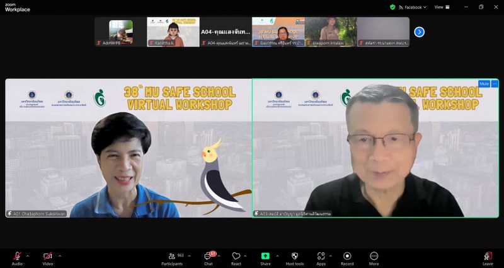Click A01 Chadaphorn Saksiriwan name label
Screen dimensions: 504x268
(37, 214)
